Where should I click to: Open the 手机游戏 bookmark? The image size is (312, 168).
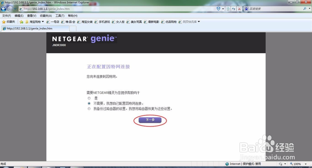click(102, 22)
